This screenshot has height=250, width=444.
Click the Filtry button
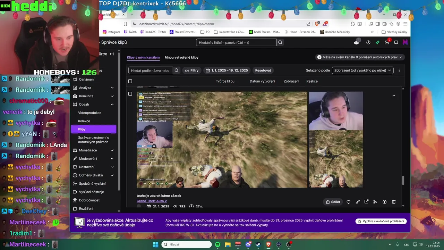(x=191, y=70)
